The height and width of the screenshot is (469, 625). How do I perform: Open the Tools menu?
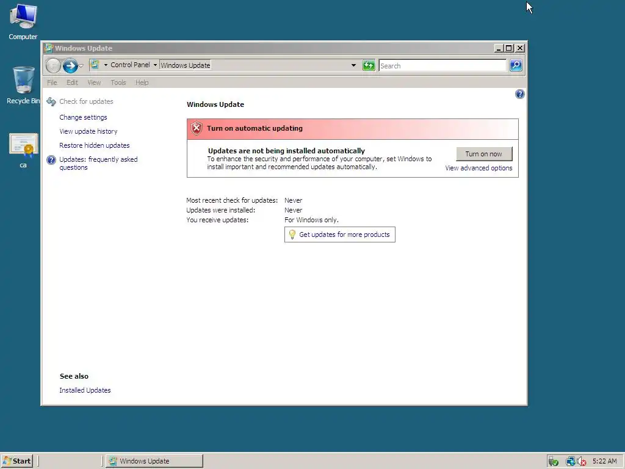pyautogui.click(x=118, y=82)
